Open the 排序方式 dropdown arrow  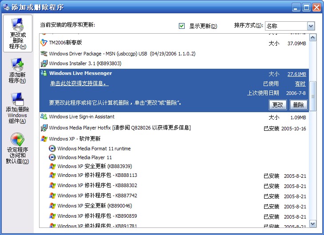311,26
